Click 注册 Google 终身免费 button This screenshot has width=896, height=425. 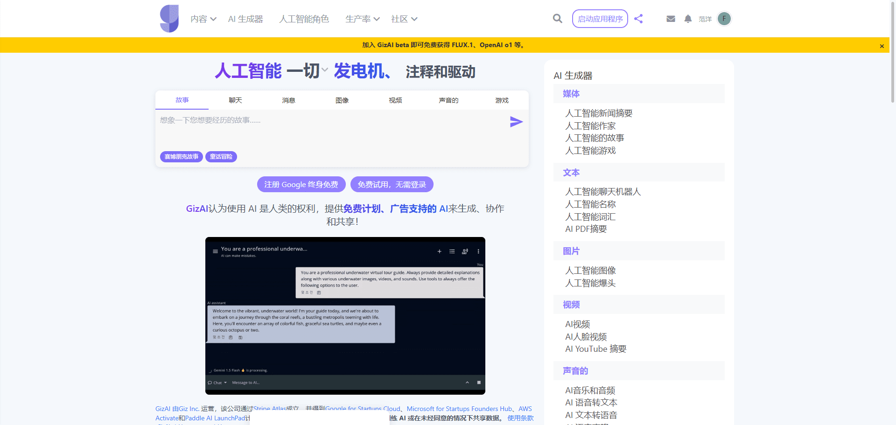click(x=301, y=184)
